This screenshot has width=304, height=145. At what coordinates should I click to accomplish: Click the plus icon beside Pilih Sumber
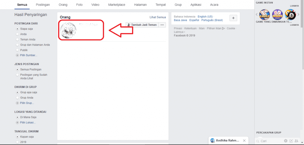pos(18,55)
